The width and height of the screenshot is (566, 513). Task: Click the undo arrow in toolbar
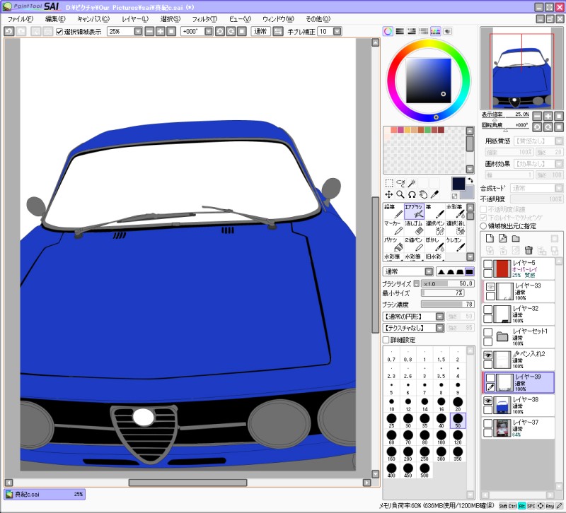[8, 32]
